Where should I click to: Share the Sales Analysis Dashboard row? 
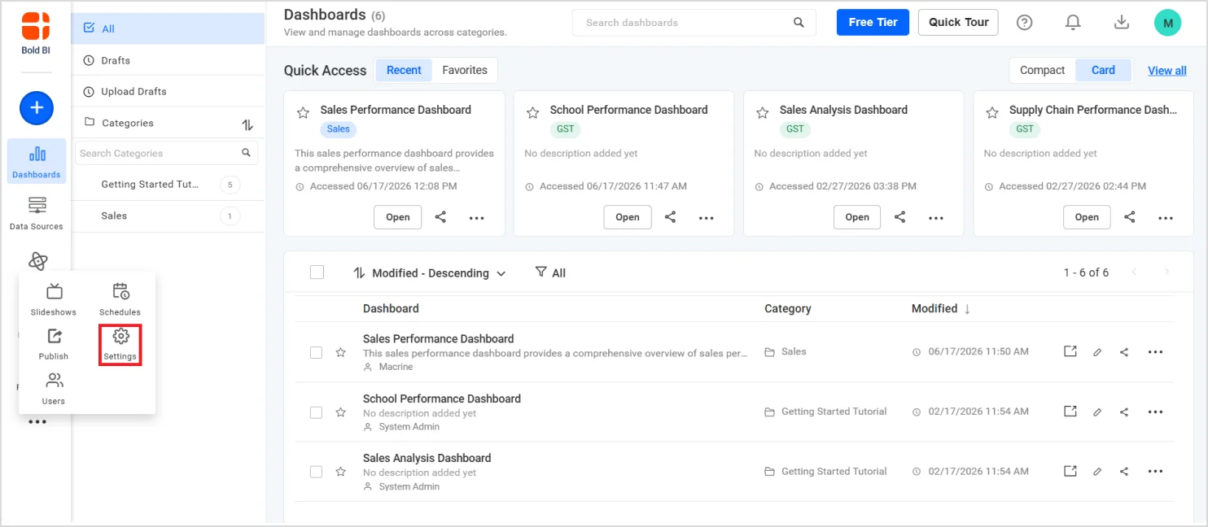click(1124, 472)
